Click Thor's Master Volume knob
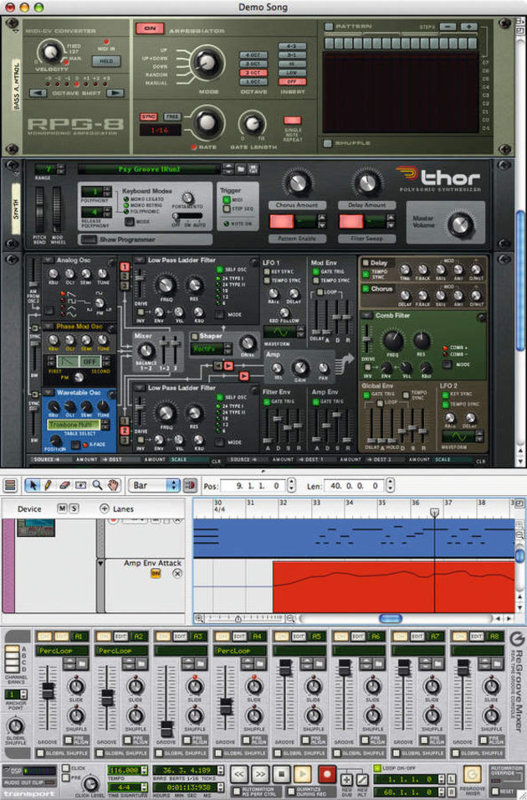This screenshot has width=527, height=800. point(460,224)
